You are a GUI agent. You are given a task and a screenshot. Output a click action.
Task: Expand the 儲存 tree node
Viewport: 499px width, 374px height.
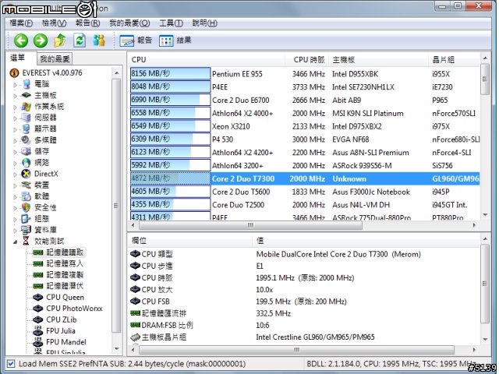(x=15, y=152)
